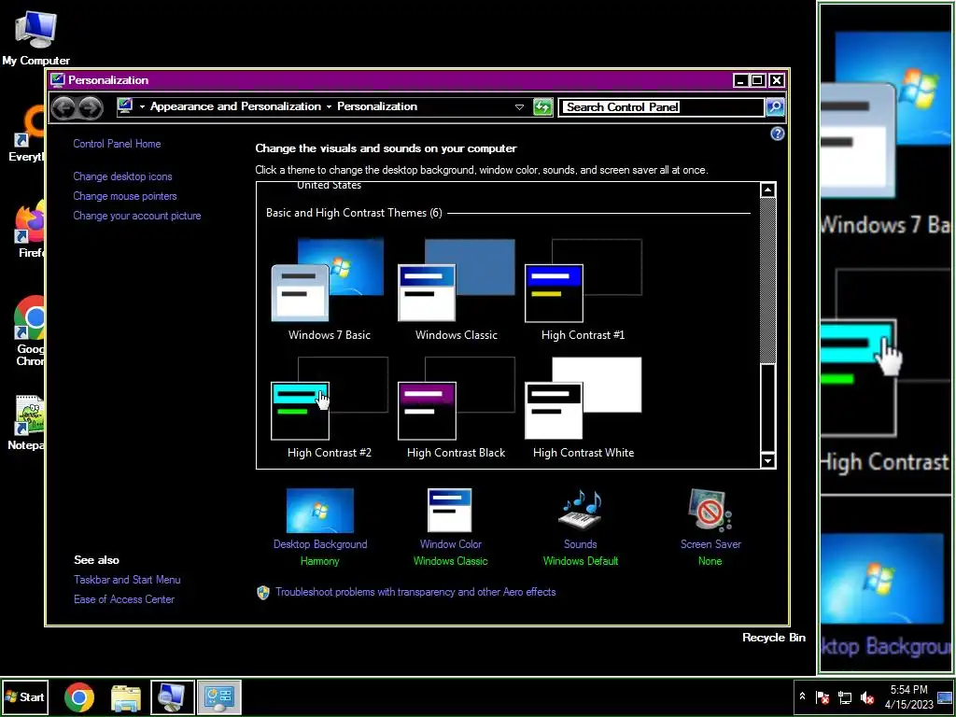Viewport: 956px width, 717px height.
Task: Select the Windows 7 Basic theme
Action: (329, 289)
